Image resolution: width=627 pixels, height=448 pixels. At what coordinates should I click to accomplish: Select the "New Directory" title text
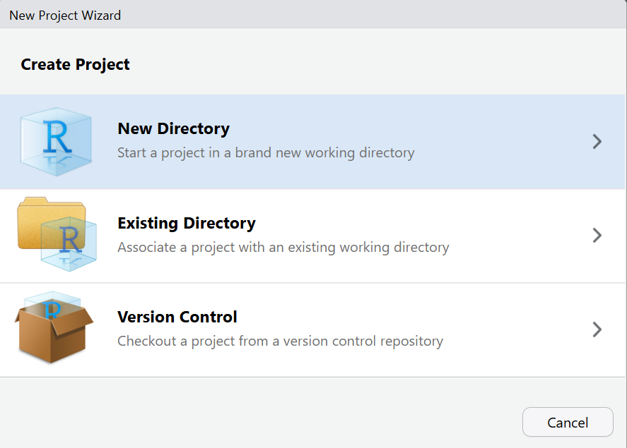point(173,129)
